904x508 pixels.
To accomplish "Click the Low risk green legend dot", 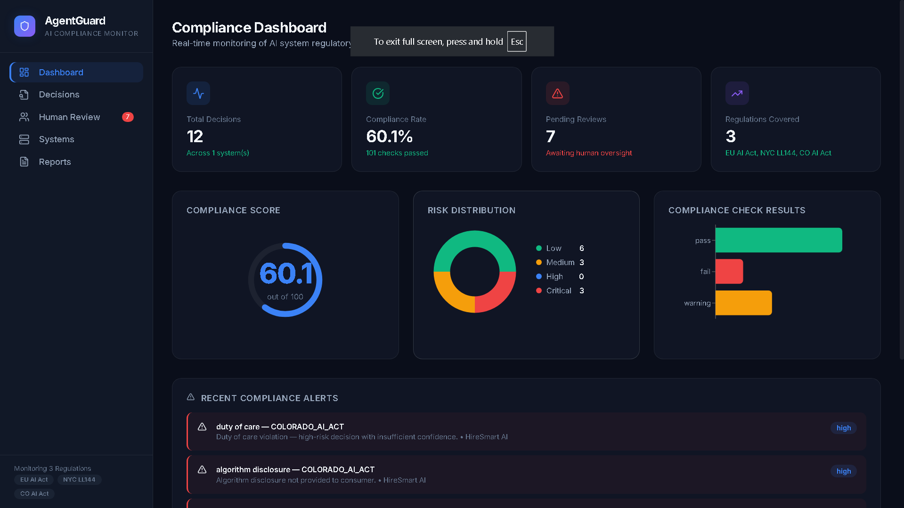I will (539, 249).
